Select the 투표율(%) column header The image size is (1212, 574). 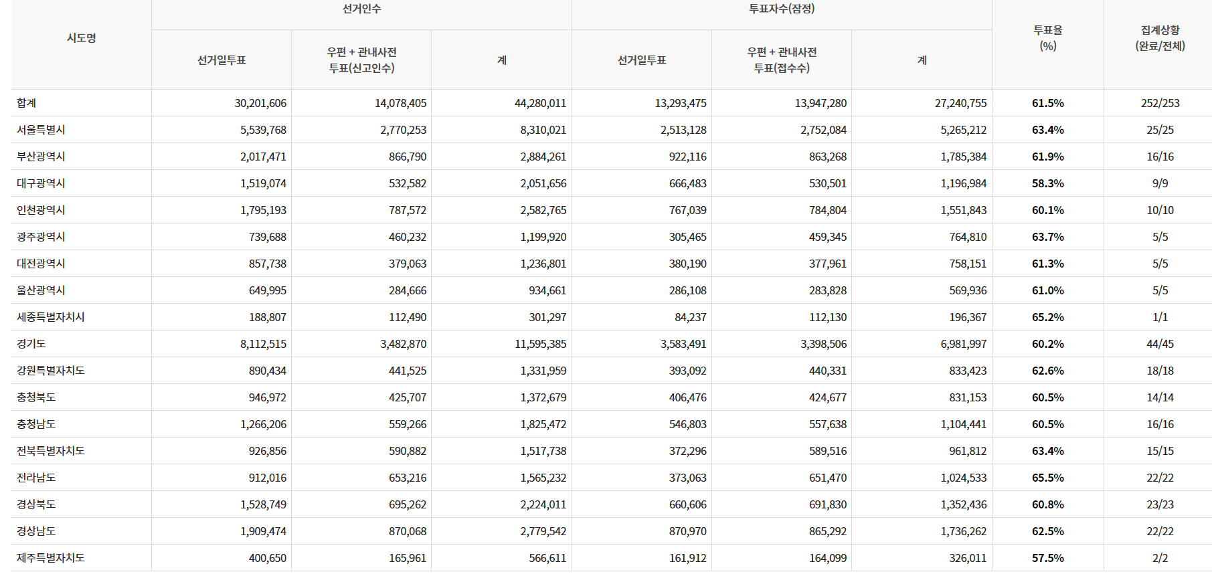click(x=1047, y=38)
